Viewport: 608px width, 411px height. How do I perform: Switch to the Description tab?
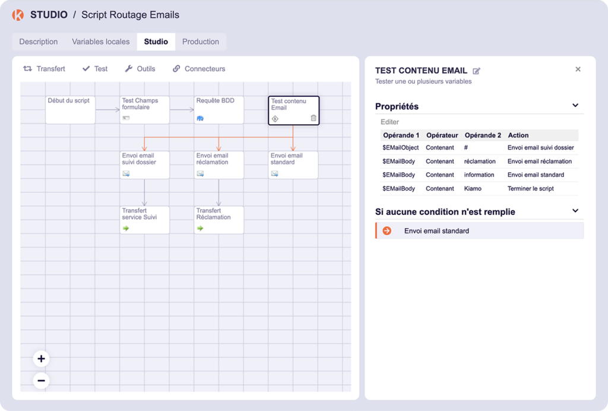(38, 42)
